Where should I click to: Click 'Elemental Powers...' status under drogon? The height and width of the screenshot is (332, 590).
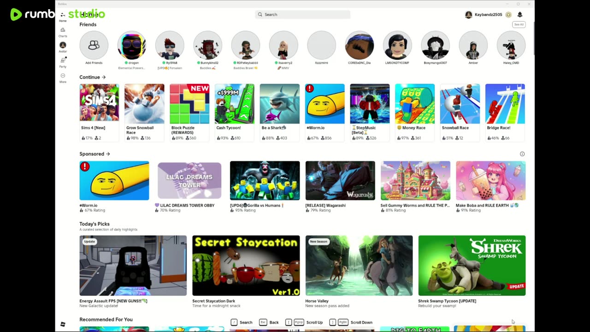(132, 68)
